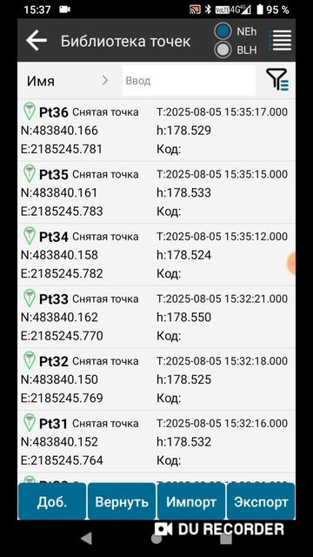Tap the Вернуть button

[122, 501]
